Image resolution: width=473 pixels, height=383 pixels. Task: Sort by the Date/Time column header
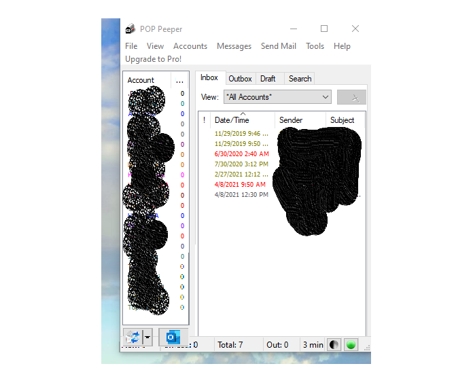(x=243, y=120)
